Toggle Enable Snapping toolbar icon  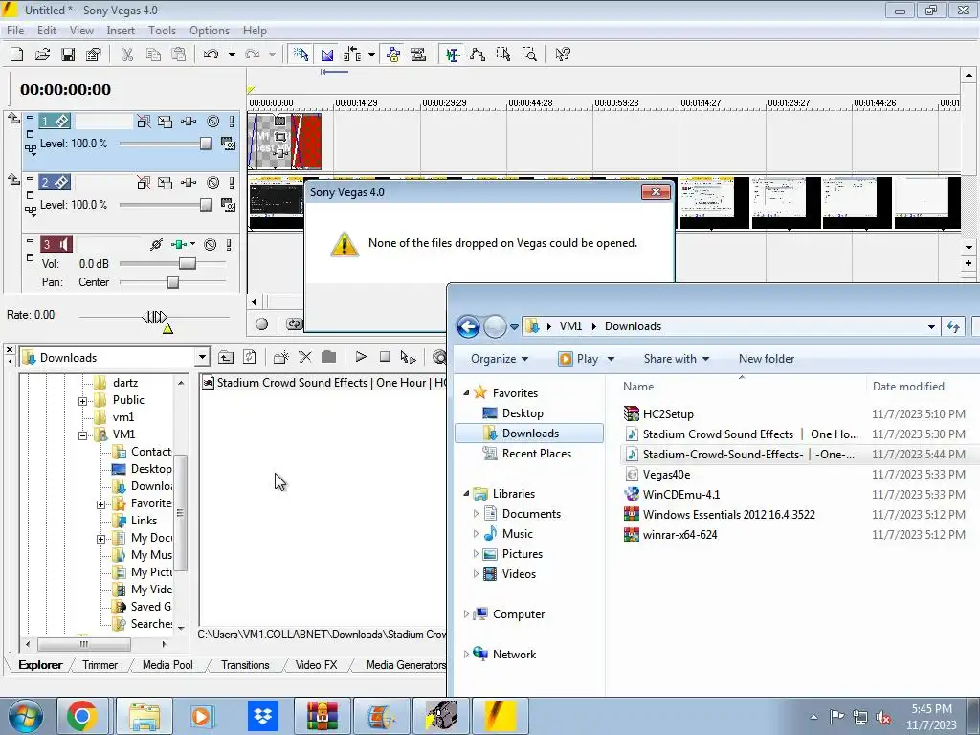pos(301,55)
